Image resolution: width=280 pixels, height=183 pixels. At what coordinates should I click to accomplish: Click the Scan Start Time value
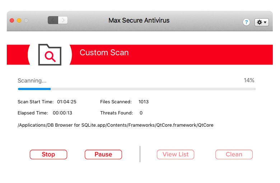click(67, 102)
